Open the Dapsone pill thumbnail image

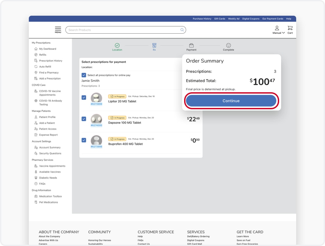96,119
